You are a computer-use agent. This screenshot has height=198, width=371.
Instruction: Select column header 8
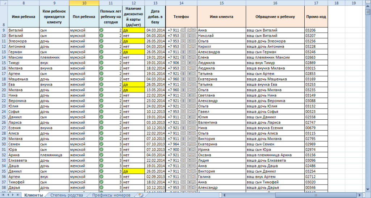tap(24, 3)
